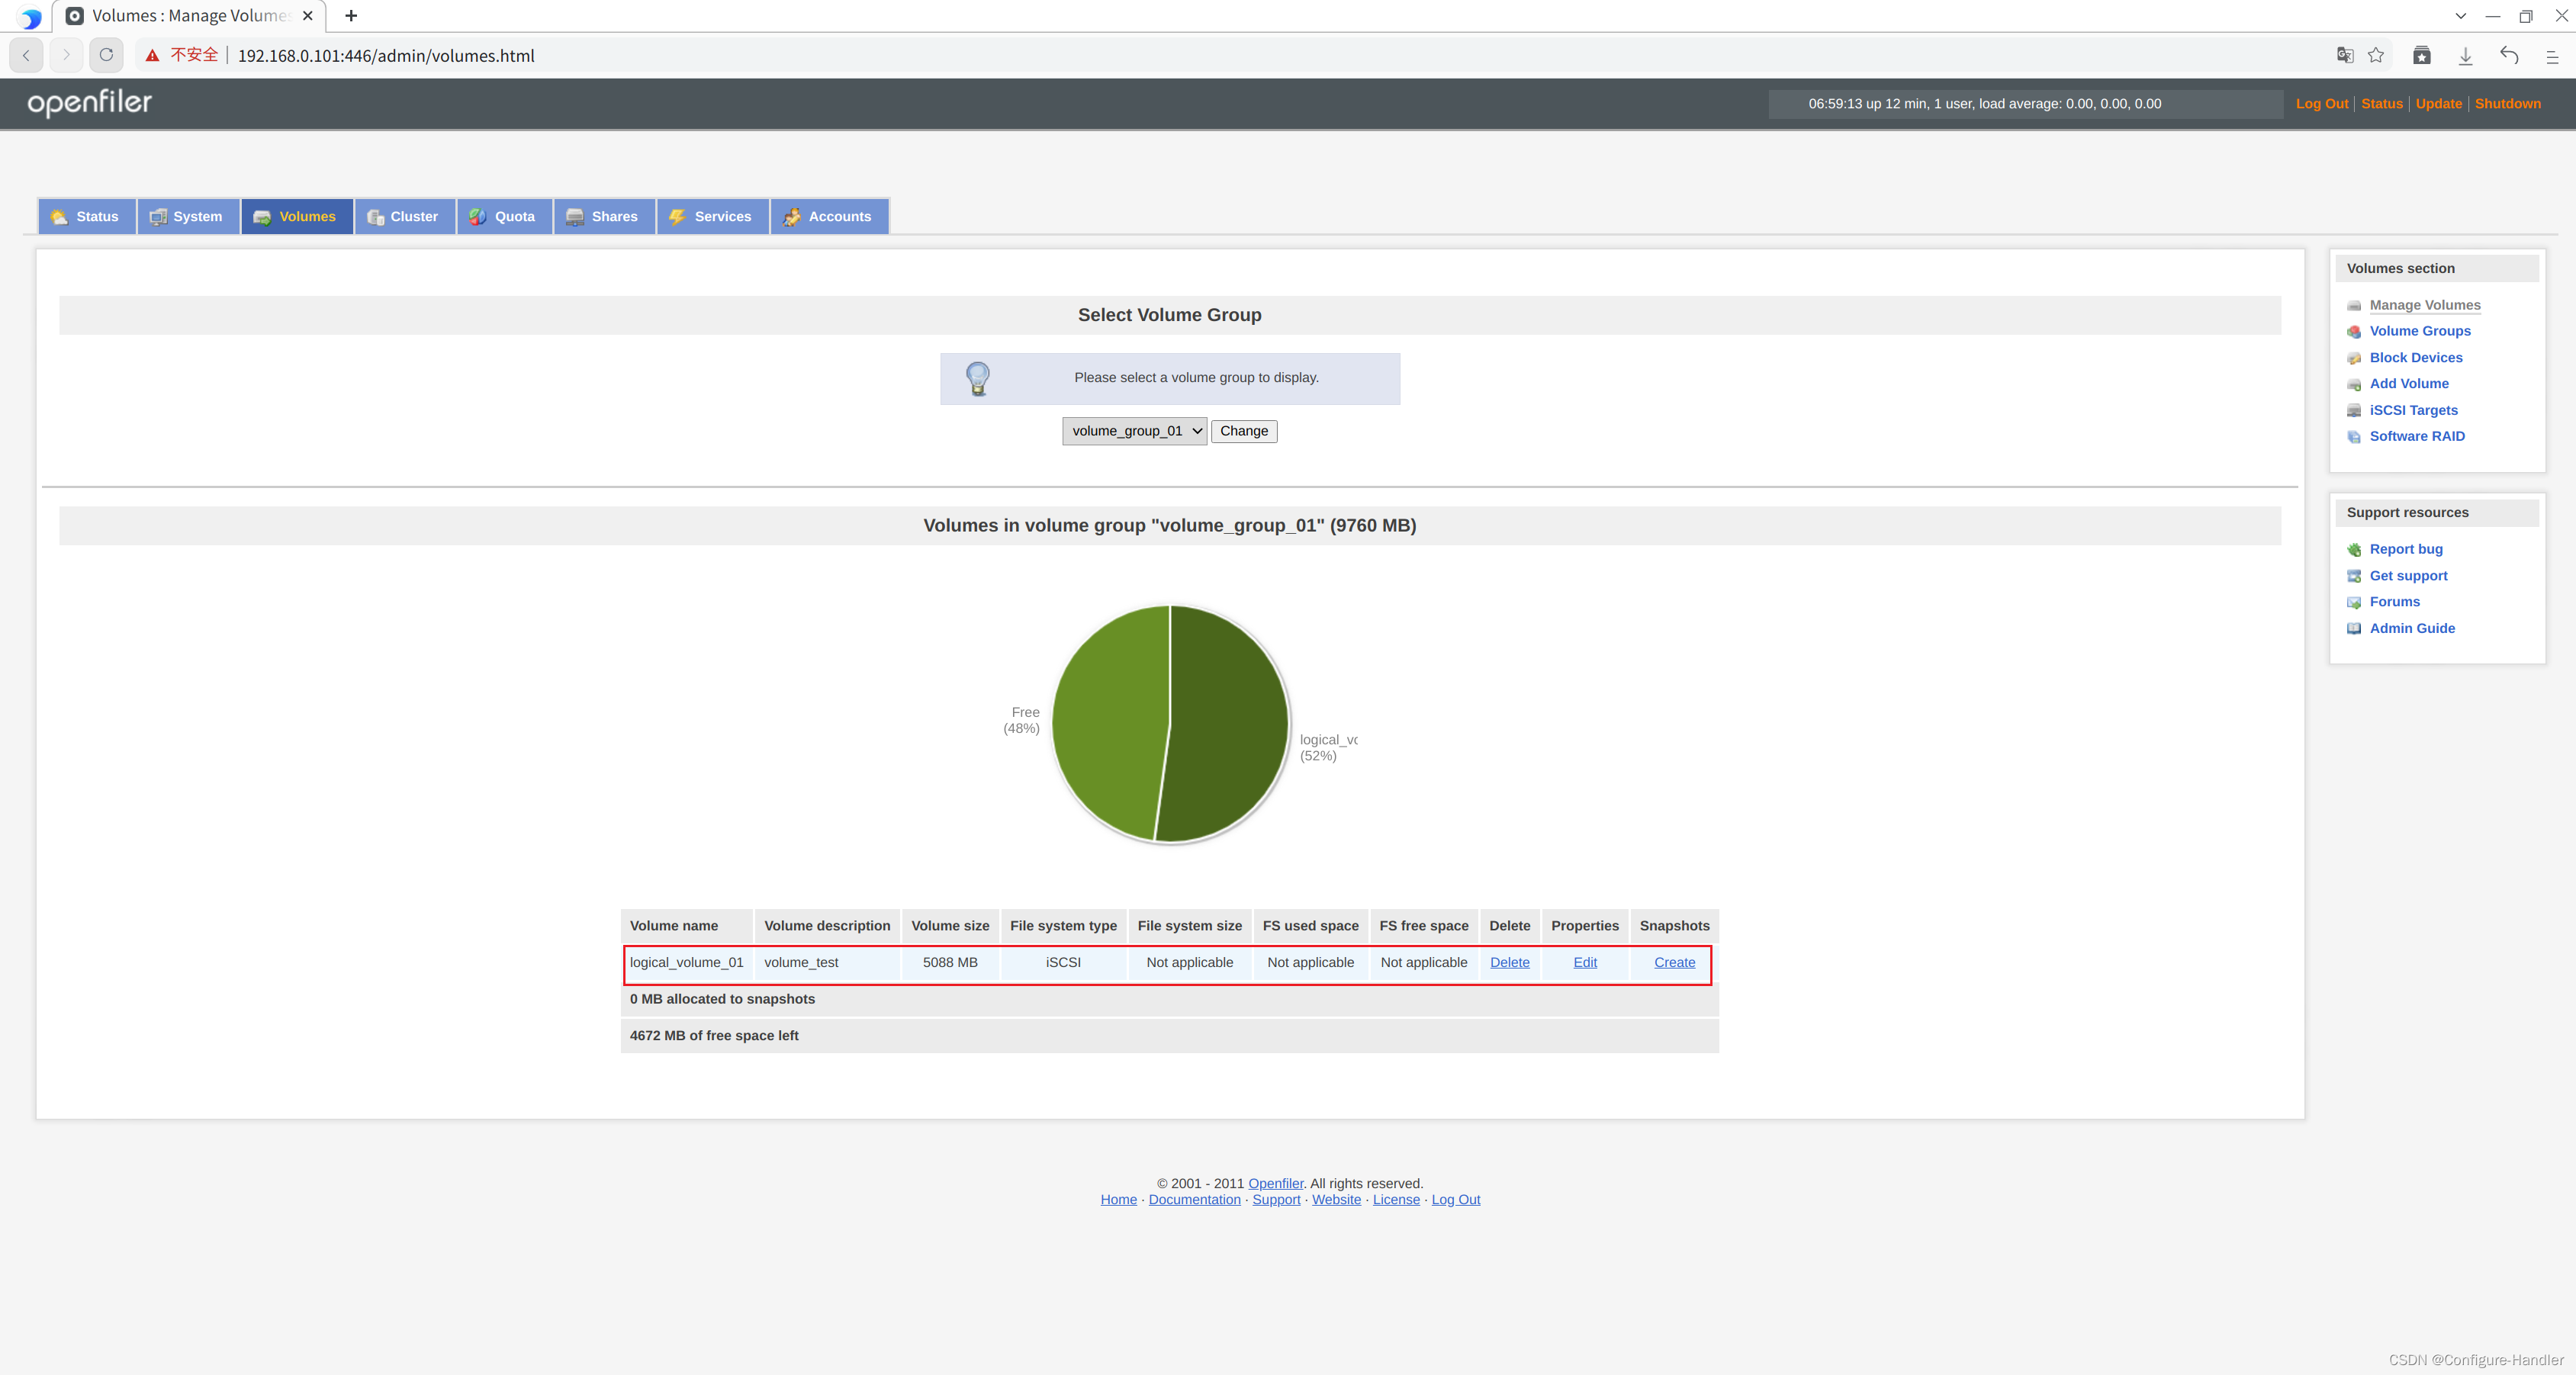Viewport: 2576px width, 1375px height.
Task: Select the Block Devices pencil-disk icon
Action: [x=2355, y=357]
